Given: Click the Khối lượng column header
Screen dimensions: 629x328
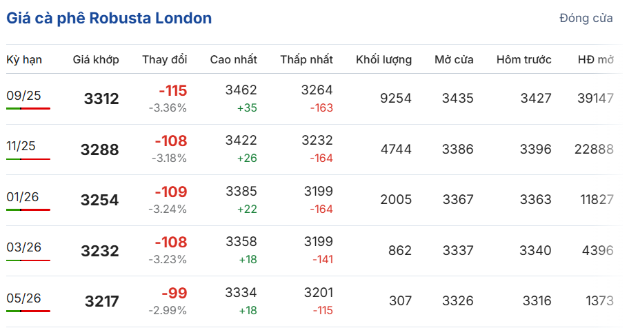Looking at the screenshot, I should [x=383, y=60].
